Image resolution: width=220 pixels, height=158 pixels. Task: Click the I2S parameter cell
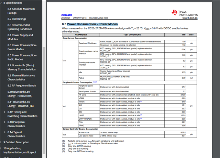pos(89,109)
